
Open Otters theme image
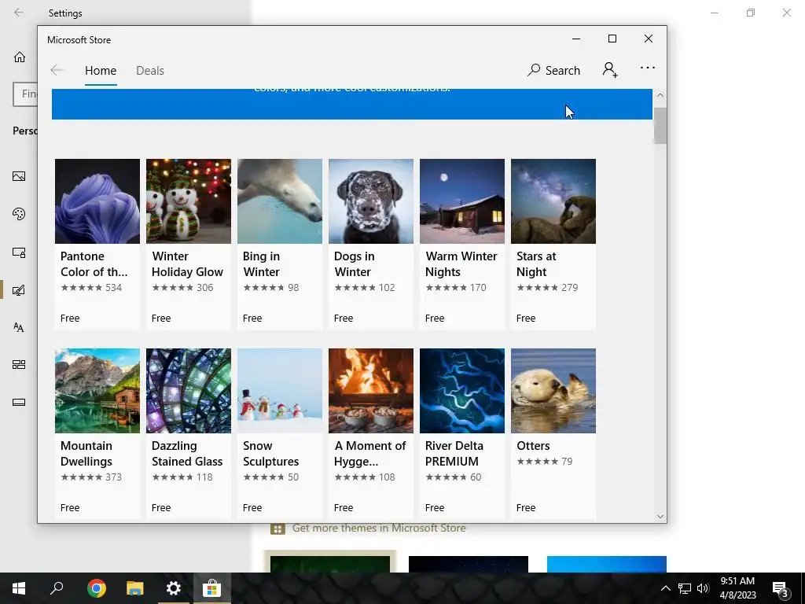pos(553,391)
